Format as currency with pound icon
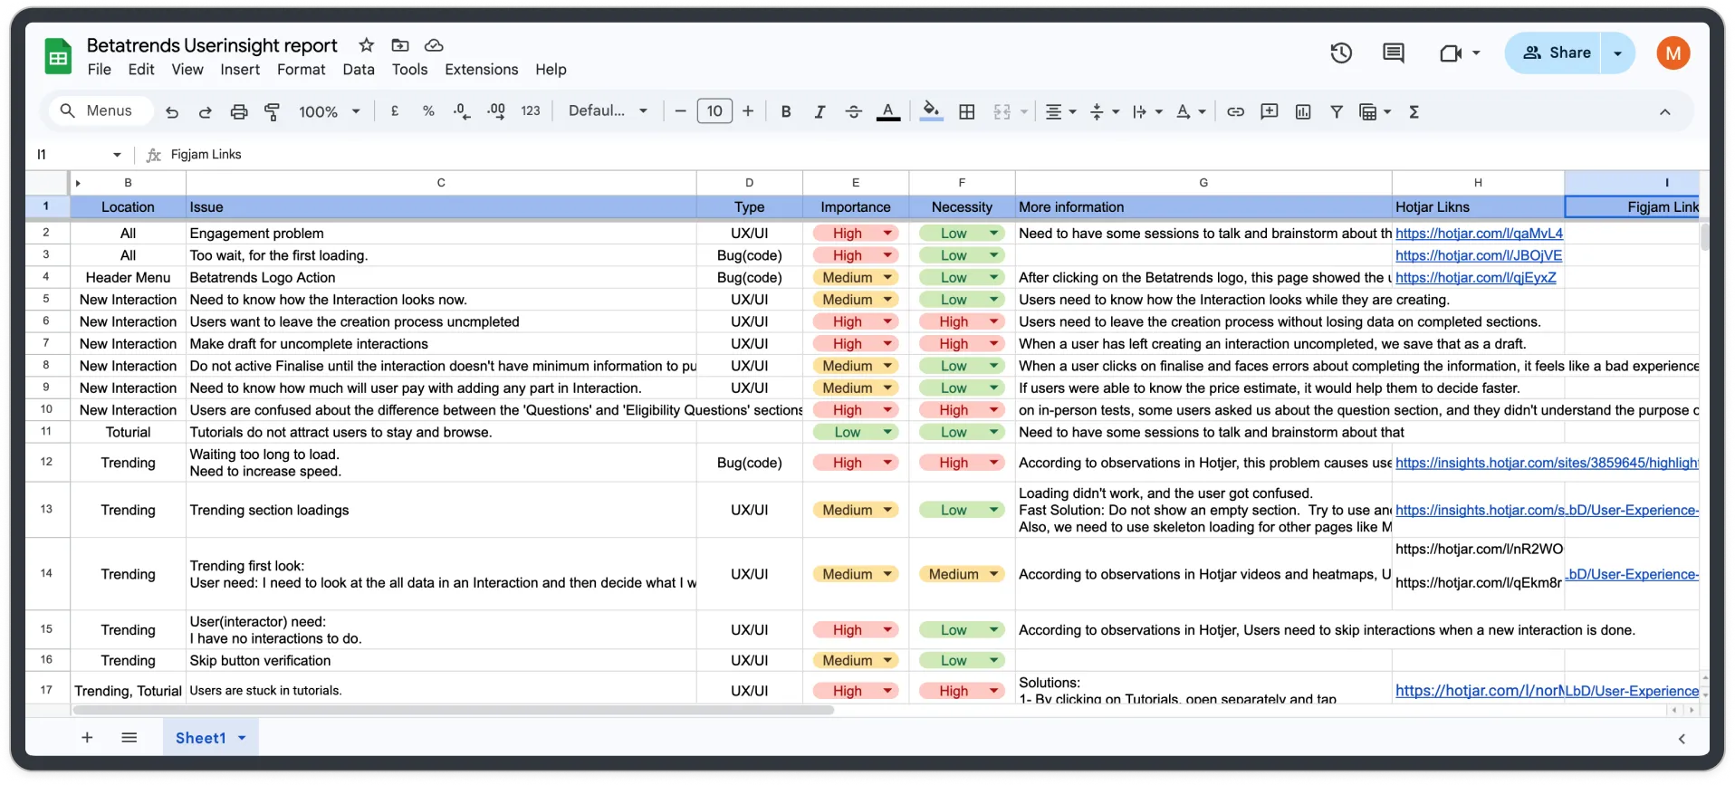 [395, 111]
